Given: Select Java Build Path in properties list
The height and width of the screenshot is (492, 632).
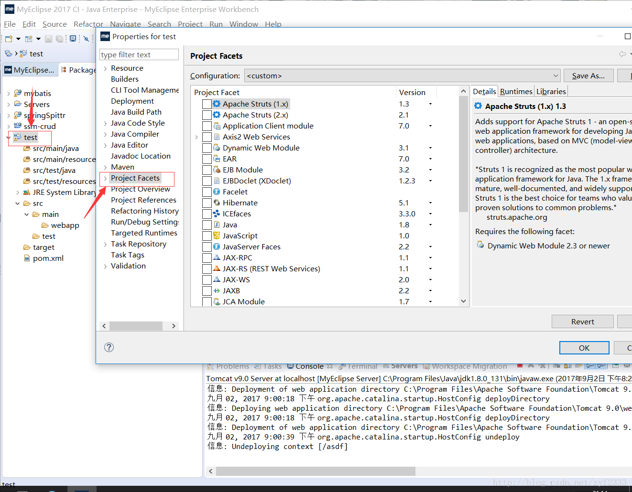Looking at the screenshot, I should (x=136, y=112).
